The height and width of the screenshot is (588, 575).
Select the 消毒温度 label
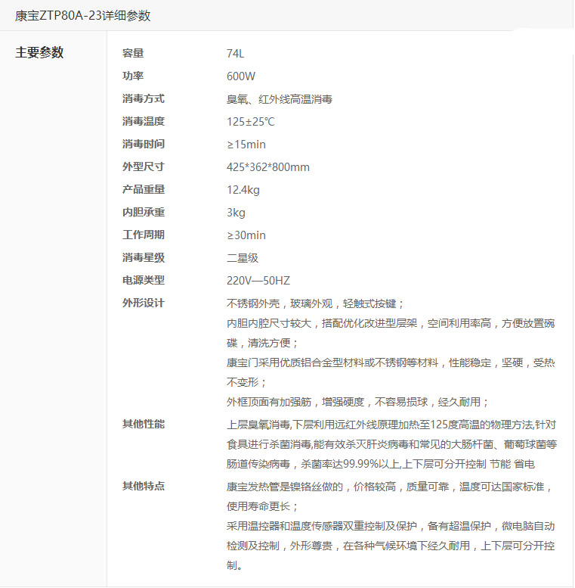coord(143,122)
